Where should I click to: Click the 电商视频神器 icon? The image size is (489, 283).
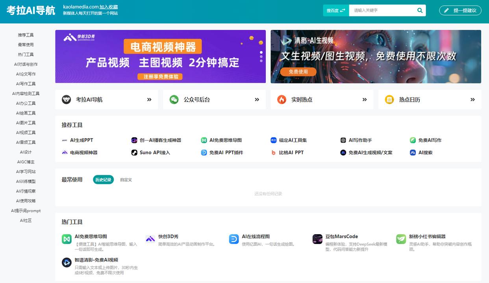[65, 152]
